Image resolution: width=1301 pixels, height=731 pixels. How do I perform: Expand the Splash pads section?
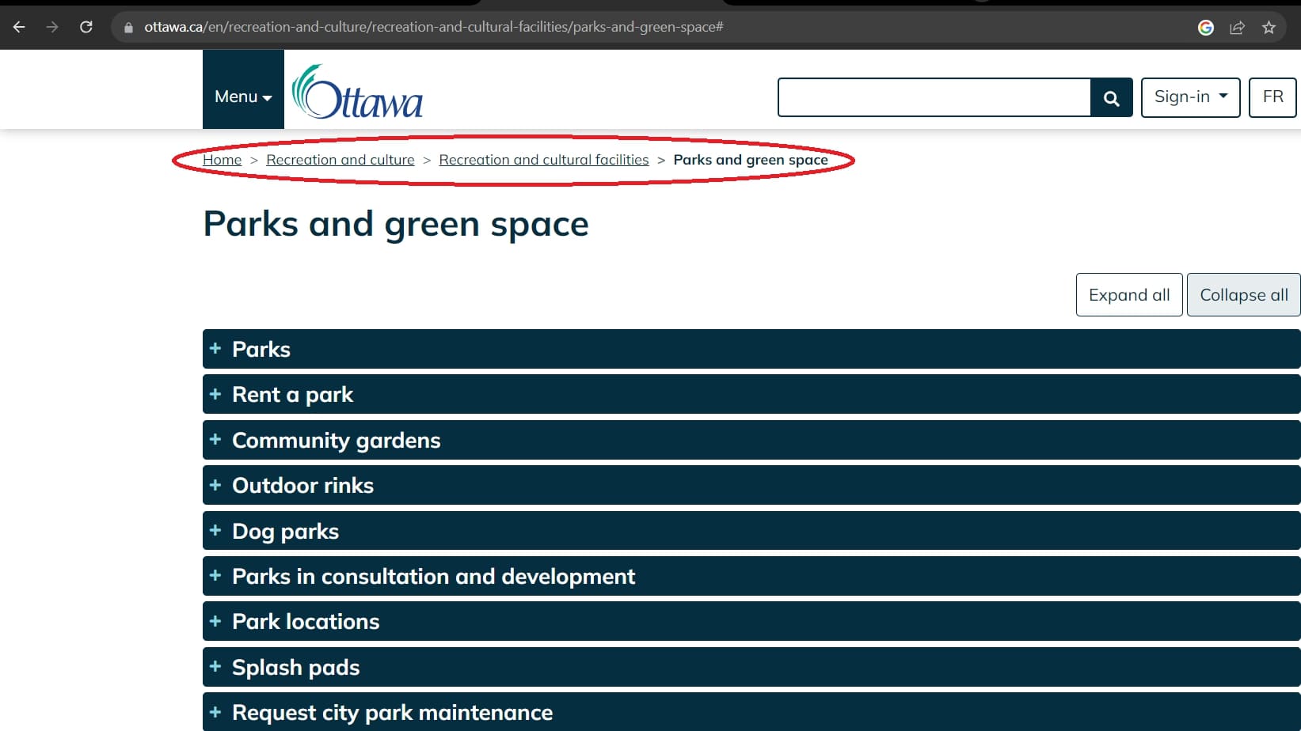click(x=751, y=667)
